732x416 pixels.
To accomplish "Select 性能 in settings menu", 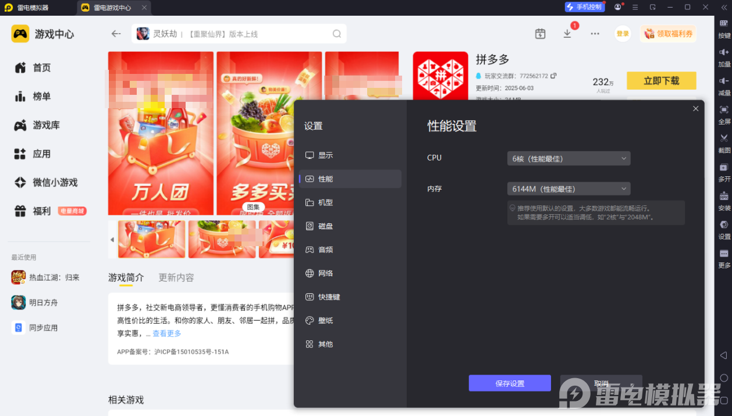I will [x=350, y=179].
